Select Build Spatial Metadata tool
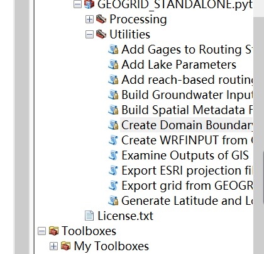264x254 pixels. point(187,110)
